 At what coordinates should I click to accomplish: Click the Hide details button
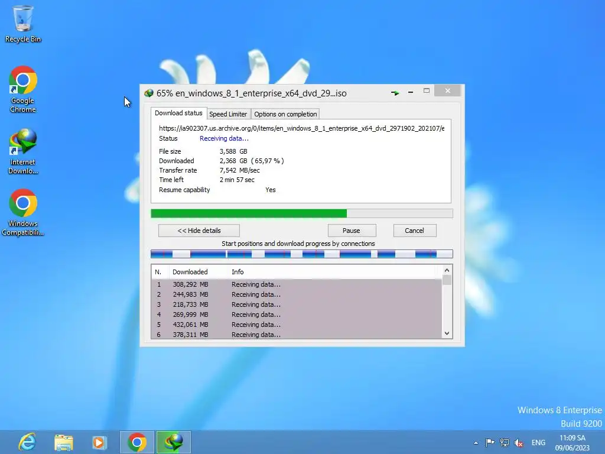[199, 231]
